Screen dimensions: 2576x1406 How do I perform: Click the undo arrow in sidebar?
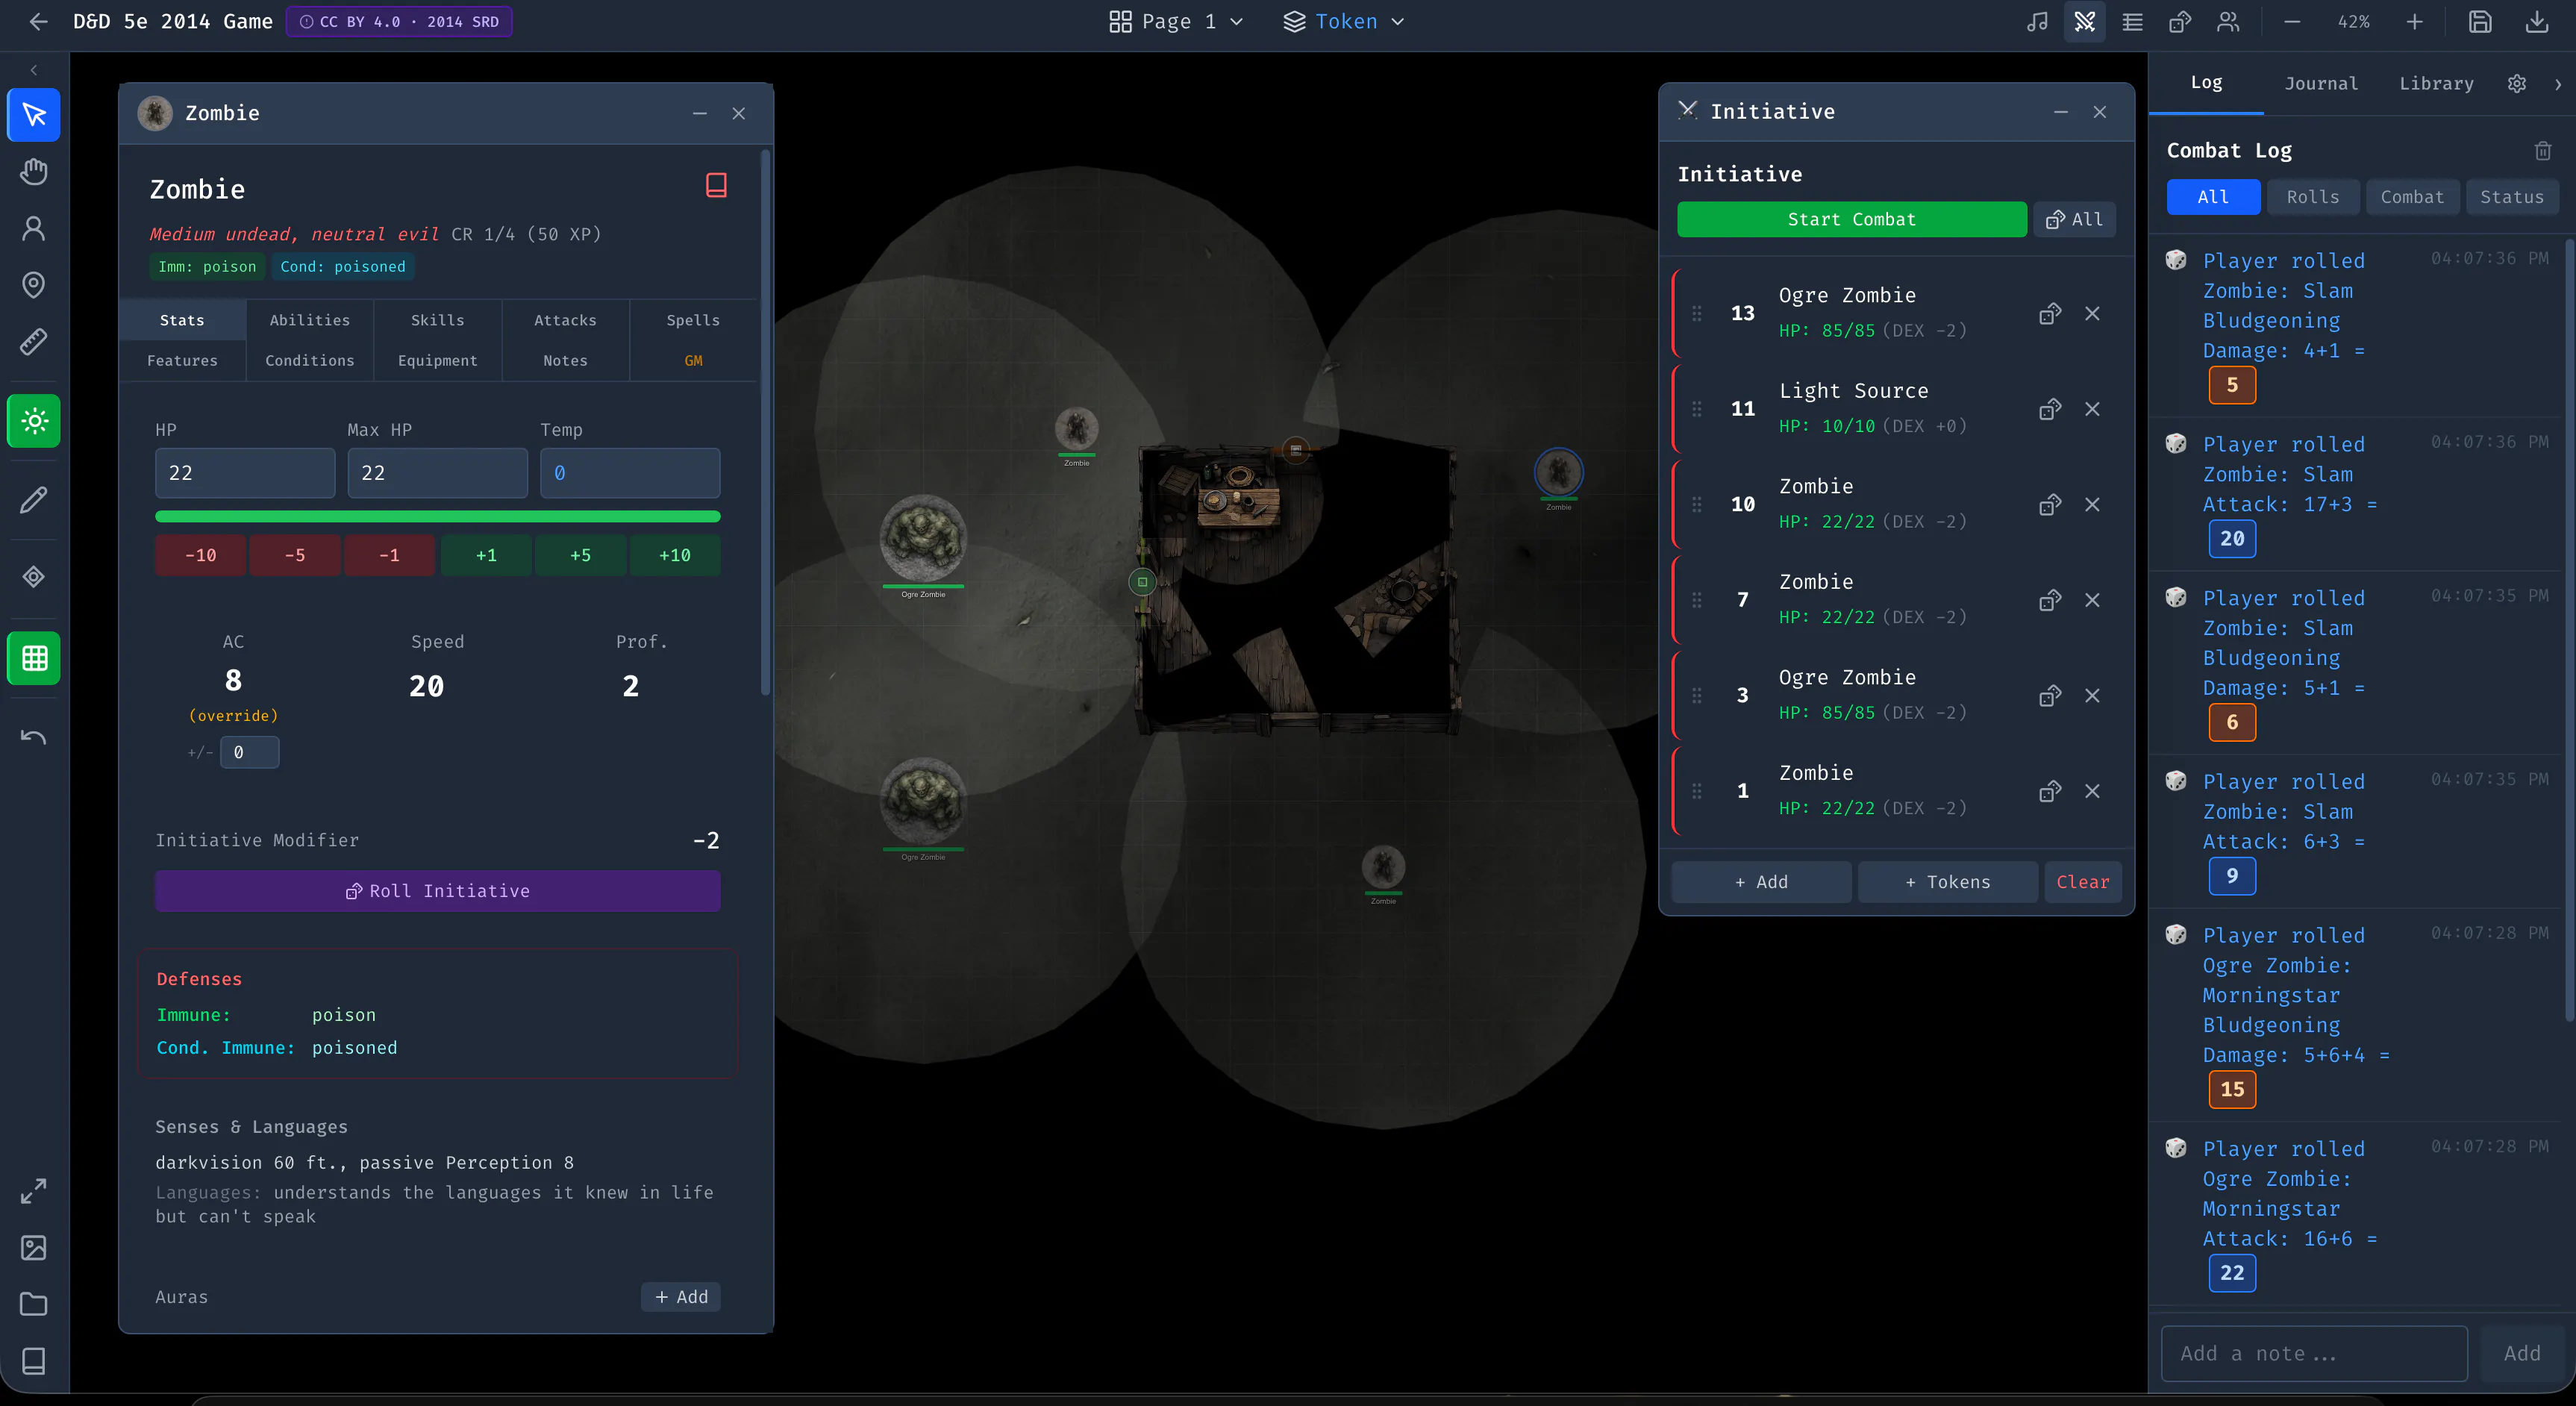34,737
